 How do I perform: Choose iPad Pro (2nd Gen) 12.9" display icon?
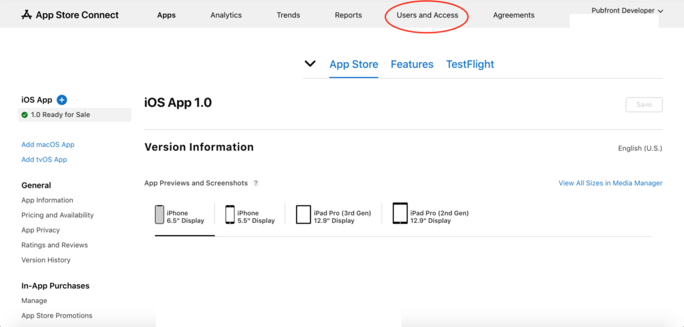(x=400, y=215)
